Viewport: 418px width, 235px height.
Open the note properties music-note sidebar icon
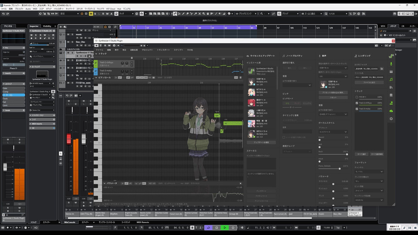[x=391, y=79]
